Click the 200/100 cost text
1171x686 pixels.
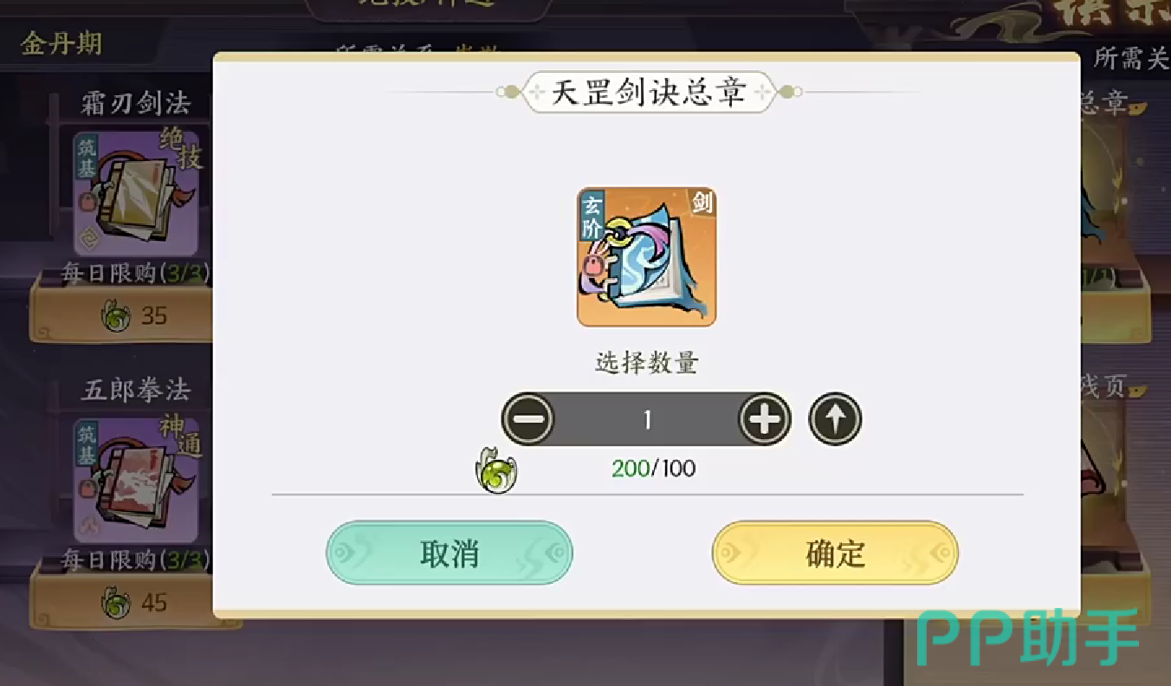pos(653,469)
